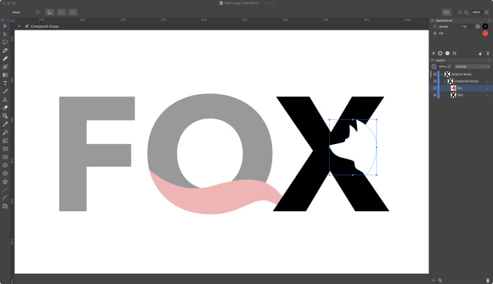Open the Appearance panel options menu
The height and width of the screenshot is (284, 493).
(490, 20)
